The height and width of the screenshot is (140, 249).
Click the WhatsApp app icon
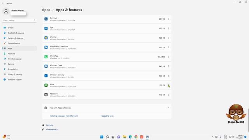click(x=46, y=57)
